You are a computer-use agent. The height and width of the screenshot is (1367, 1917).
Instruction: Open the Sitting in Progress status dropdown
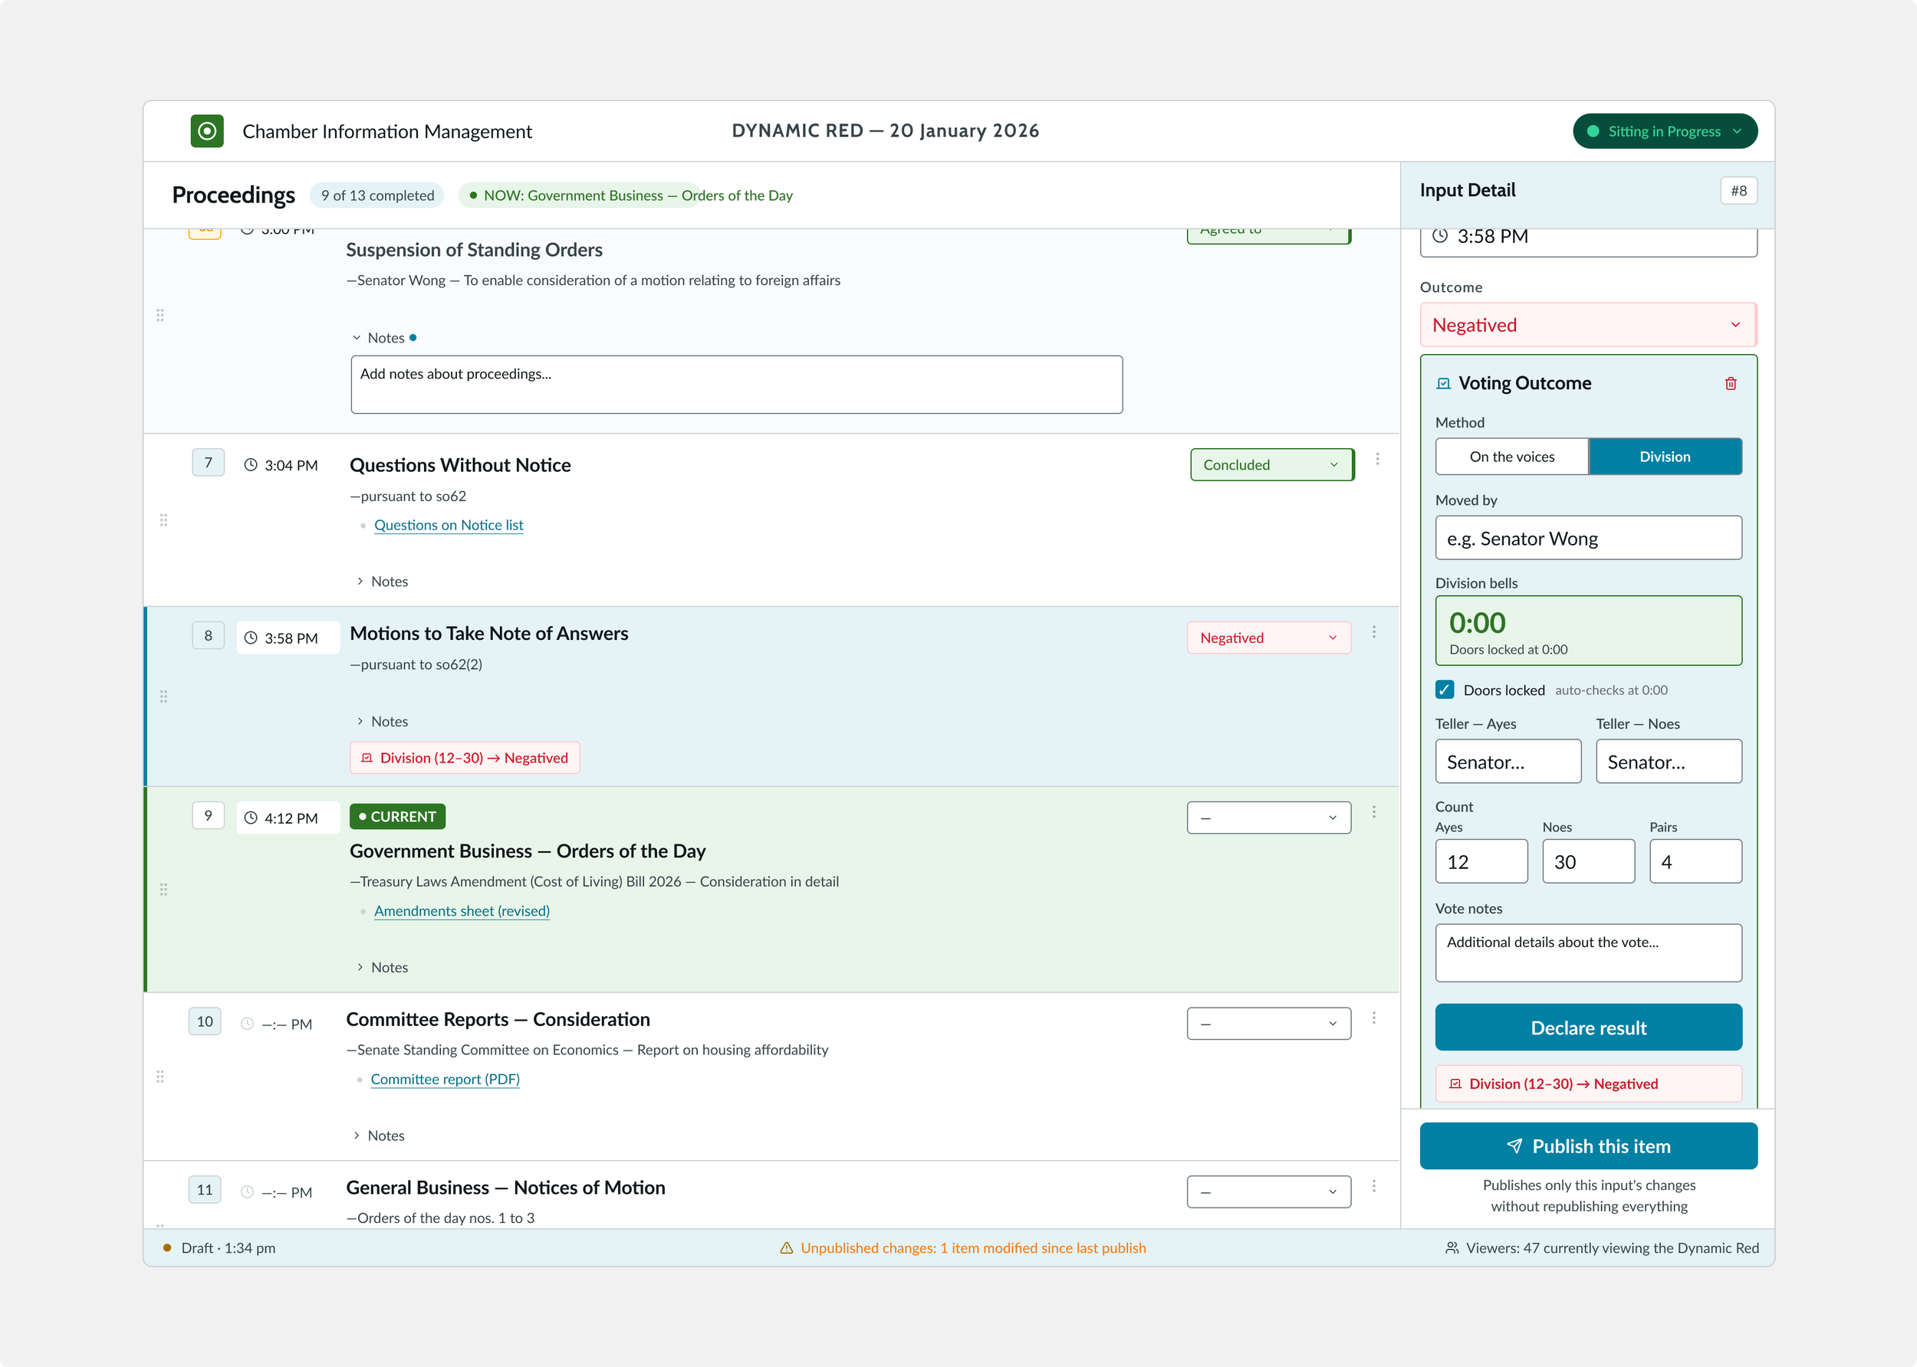[x=1664, y=131]
